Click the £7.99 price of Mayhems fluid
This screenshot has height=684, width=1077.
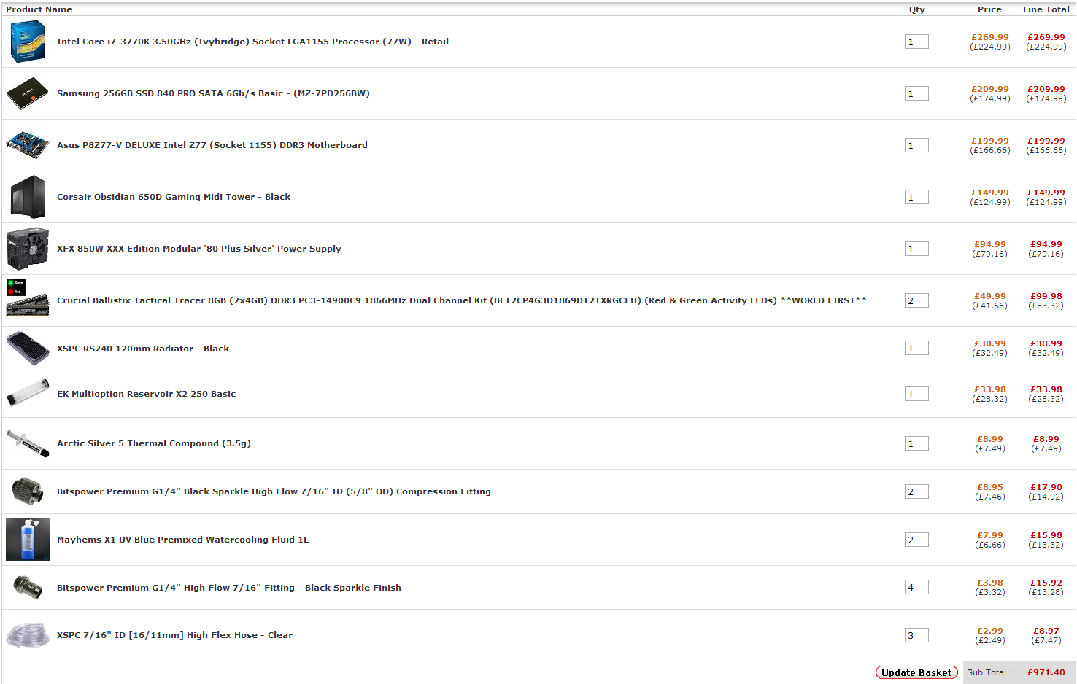click(990, 535)
